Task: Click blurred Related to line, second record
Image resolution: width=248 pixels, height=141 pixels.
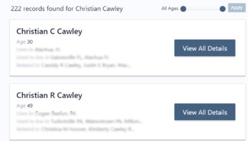Action: click(x=76, y=129)
